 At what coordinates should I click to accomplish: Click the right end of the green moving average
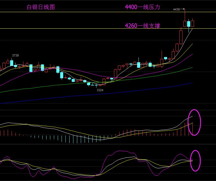192,67
